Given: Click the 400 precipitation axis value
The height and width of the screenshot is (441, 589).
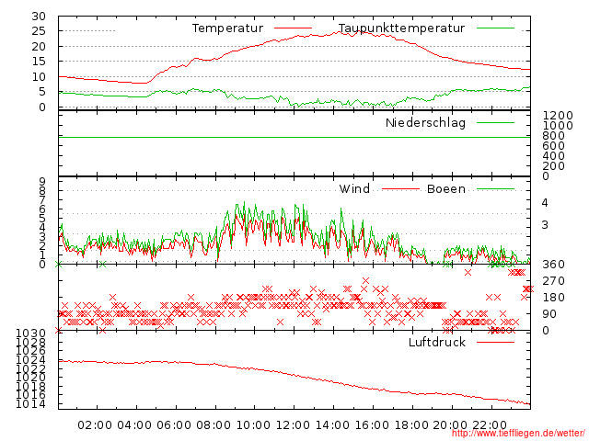Looking at the screenshot, I should (x=554, y=156).
